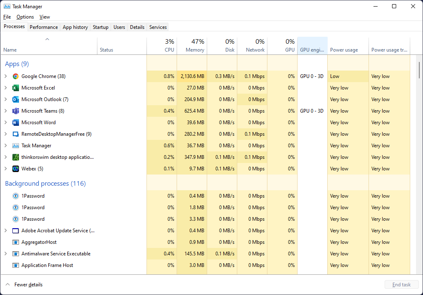423x295 pixels.
Task: Open the View menu
Action: click(x=45, y=17)
